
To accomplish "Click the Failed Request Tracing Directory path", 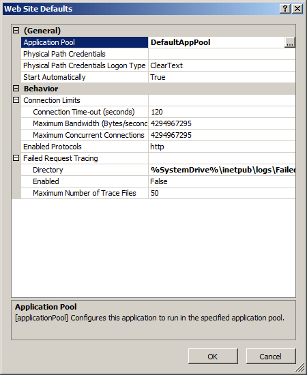I will pos(222,170).
